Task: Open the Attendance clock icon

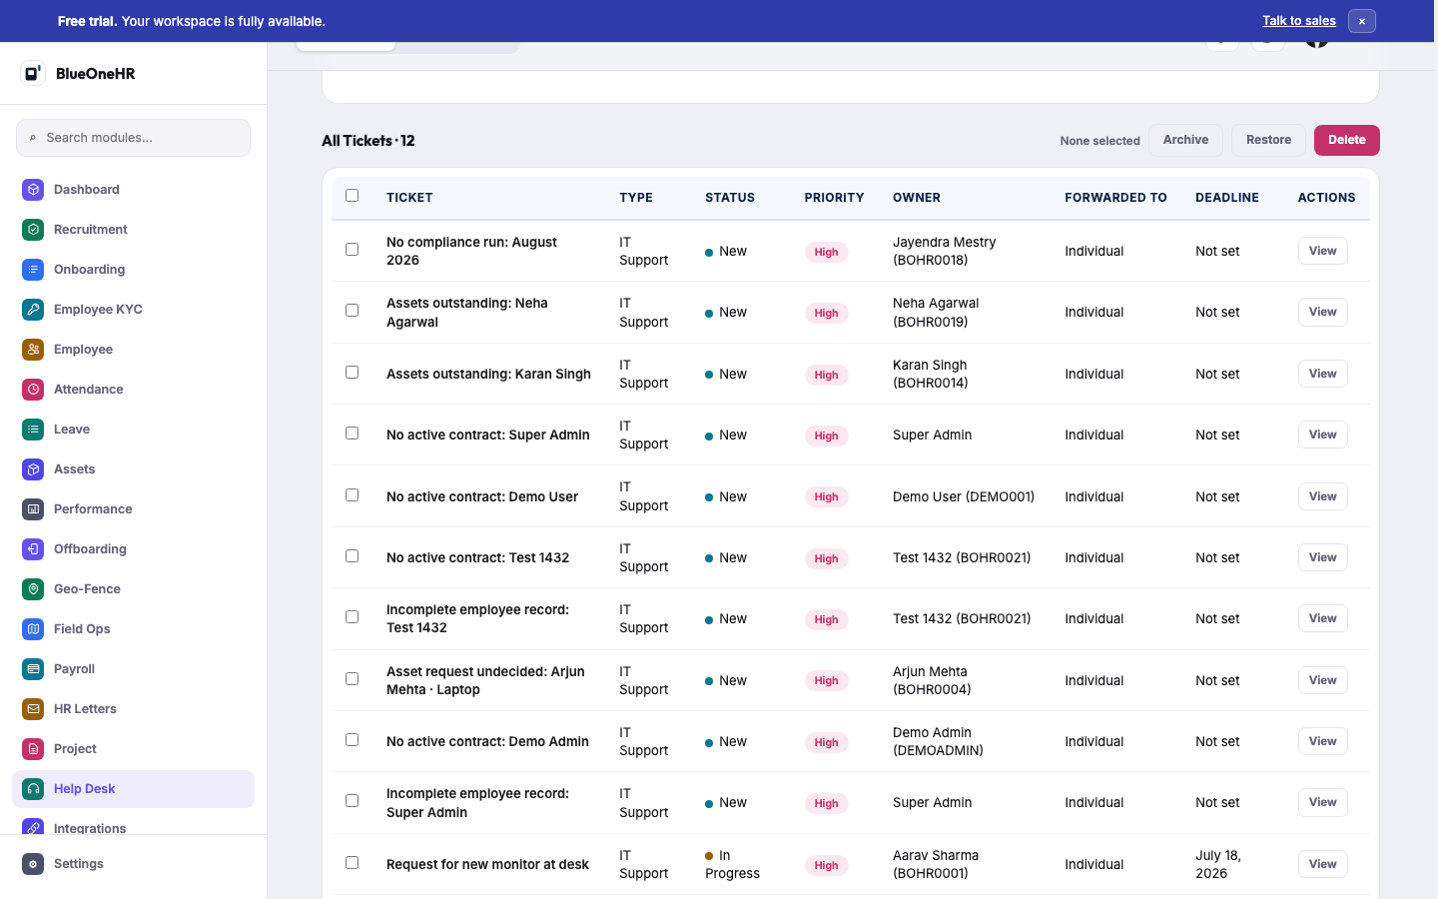Action: tap(33, 390)
